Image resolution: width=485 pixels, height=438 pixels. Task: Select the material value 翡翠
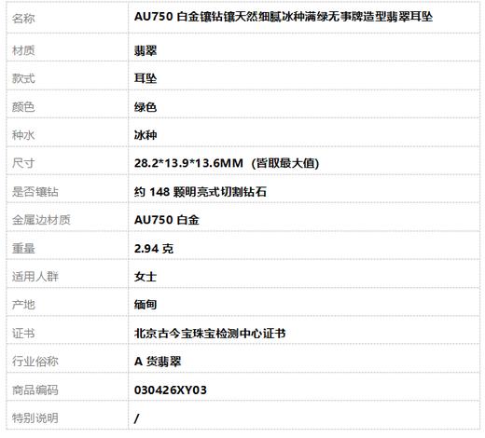tap(145, 50)
